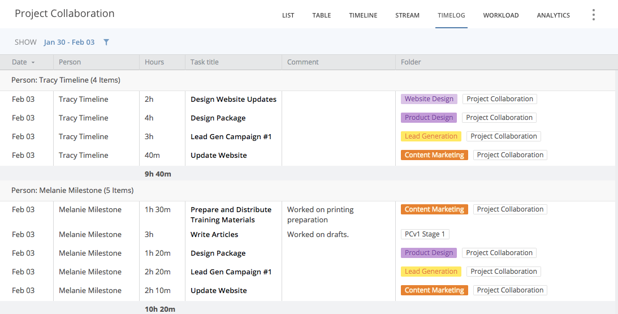Go to the Timeline view tab
The image size is (618, 314).
pyautogui.click(x=363, y=15)
